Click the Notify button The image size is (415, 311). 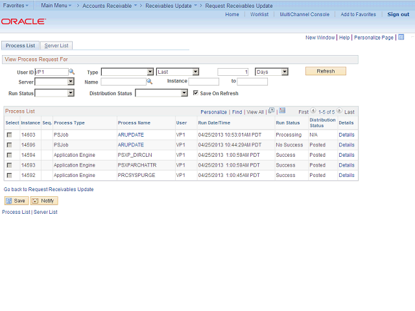[x=44, y=201]
